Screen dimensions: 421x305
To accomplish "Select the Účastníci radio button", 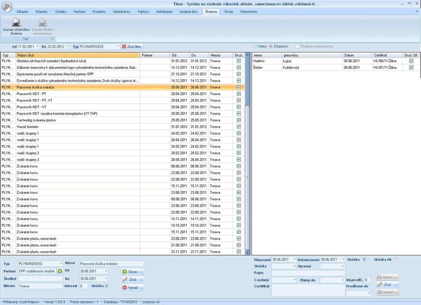I will point(271,46).
